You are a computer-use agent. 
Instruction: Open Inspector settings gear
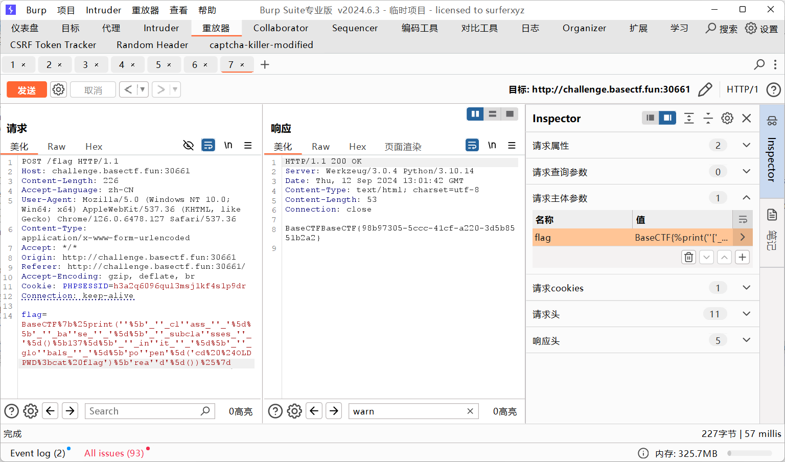(x=727, y=119)
